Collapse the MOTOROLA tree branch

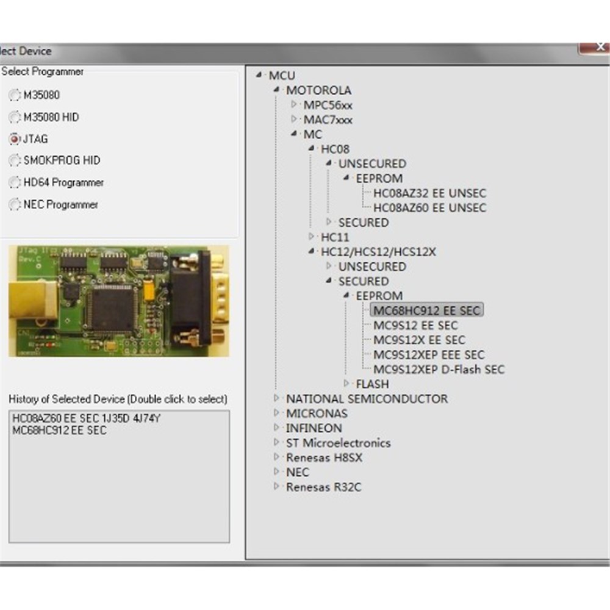tap(277, 90)
